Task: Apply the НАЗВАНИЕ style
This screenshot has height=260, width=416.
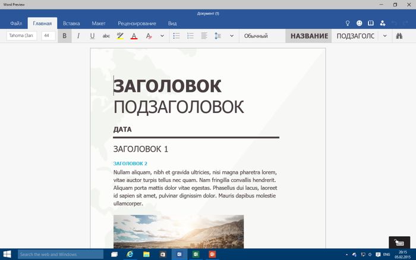Action: click(308, 36)
